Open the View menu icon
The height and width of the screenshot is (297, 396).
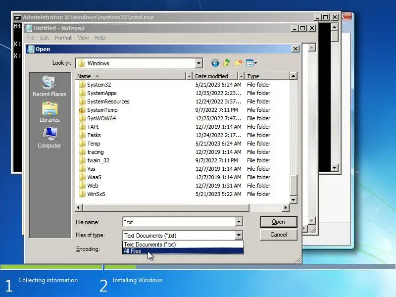point(251,63)
